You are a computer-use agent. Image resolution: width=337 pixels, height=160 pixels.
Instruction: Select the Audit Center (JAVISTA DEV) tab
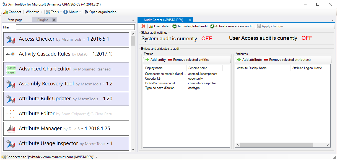[165, 20]
